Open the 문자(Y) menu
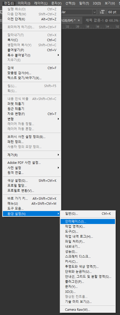This screenshot has width=120, height=315. [x=57, y=3]
